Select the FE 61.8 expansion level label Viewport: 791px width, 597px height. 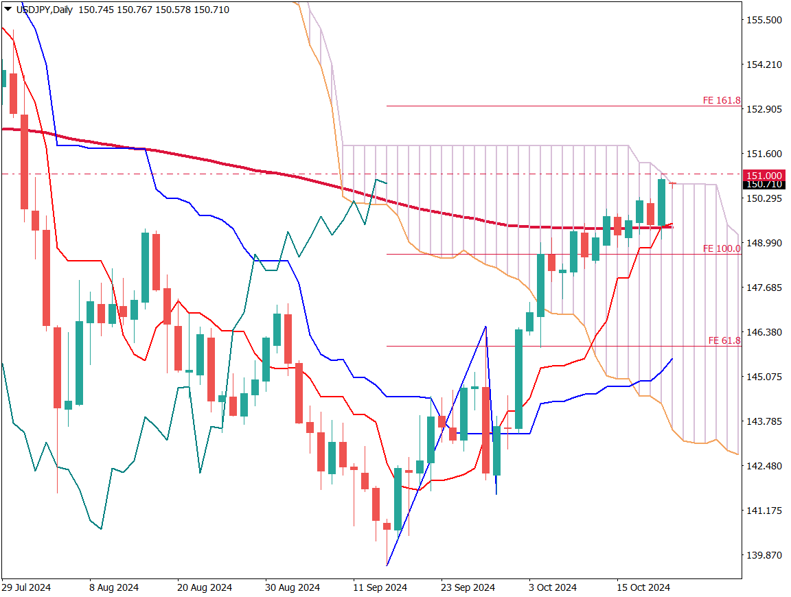[724, 340]
